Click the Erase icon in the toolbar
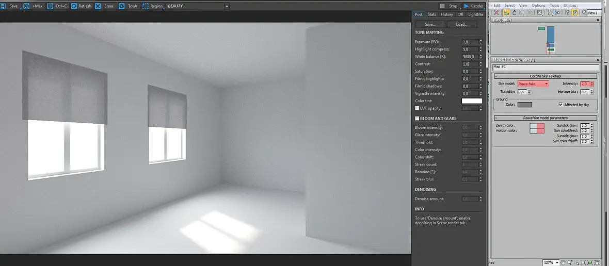This screenshot has width=609, height=266. (x=98, y=6)
